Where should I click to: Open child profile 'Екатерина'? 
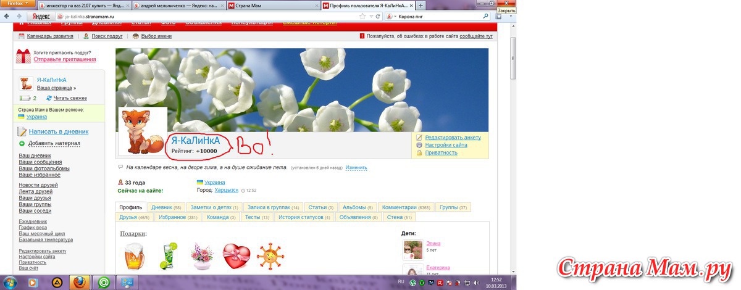pos(438,268)
